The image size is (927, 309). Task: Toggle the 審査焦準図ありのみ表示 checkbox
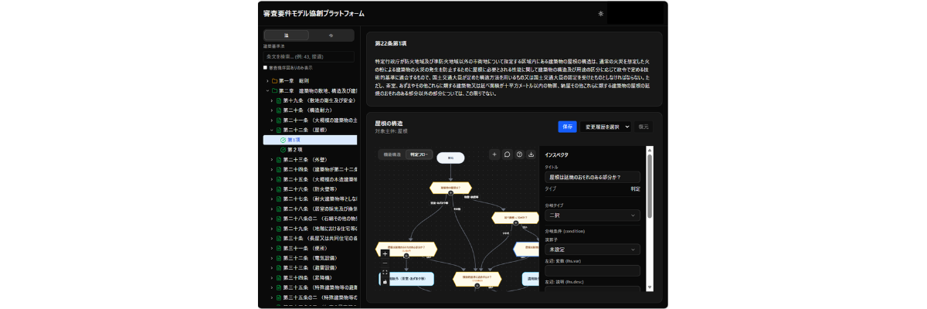[265, 67]
